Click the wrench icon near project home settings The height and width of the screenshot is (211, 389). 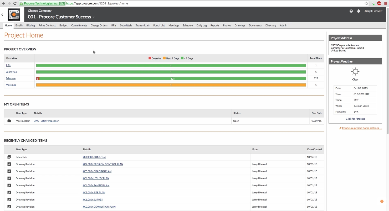pos(340,128)
